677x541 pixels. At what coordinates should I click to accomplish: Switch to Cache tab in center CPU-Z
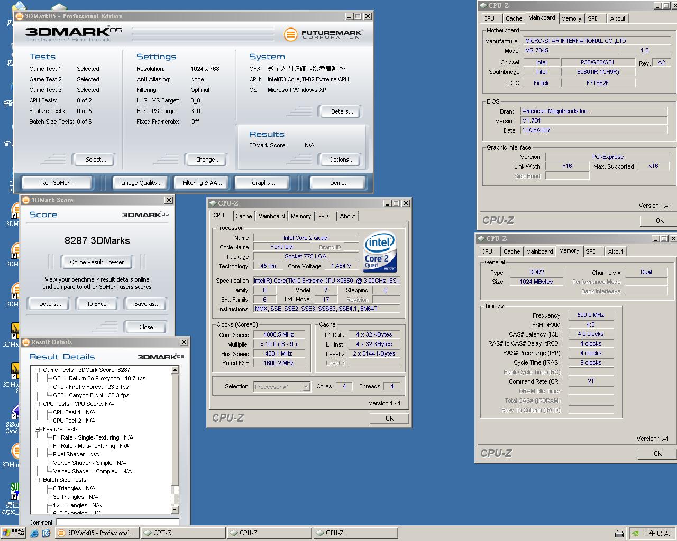[243, 216]
